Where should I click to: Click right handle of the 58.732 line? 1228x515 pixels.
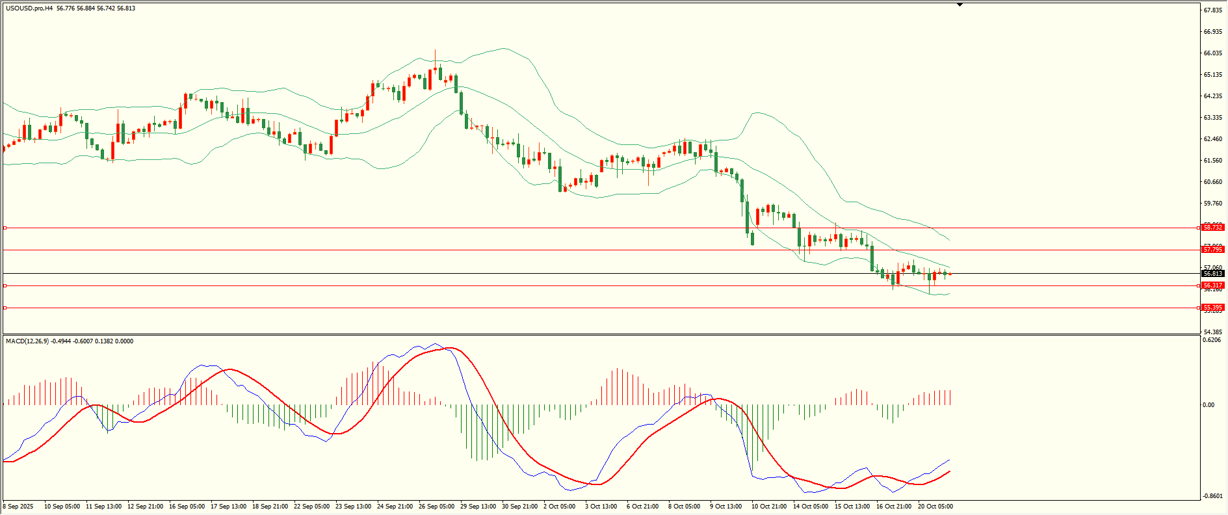[1199, 228]
